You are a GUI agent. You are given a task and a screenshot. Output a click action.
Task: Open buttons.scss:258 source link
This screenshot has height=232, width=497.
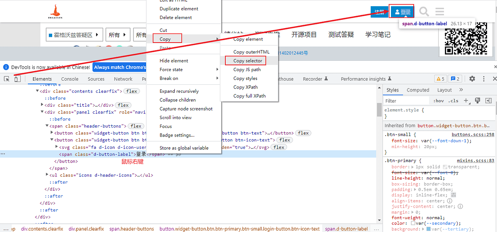[473, 135]
